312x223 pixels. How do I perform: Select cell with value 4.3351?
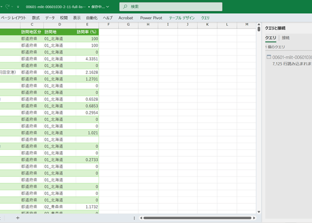pos(87,59)
